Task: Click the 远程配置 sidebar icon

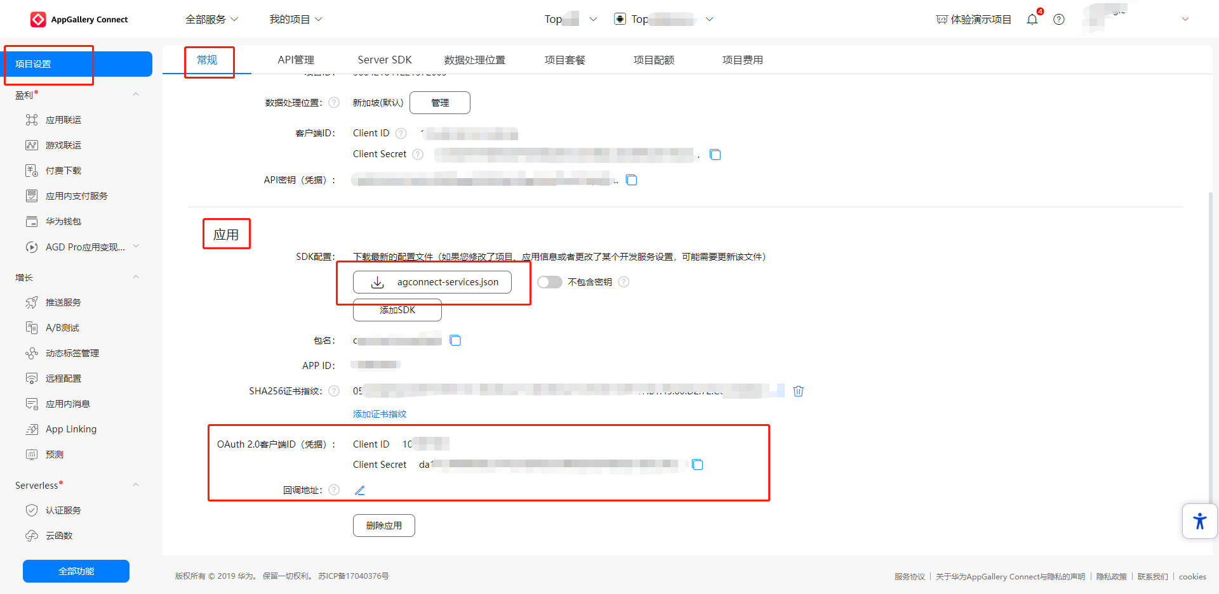Action: [32, 378]
